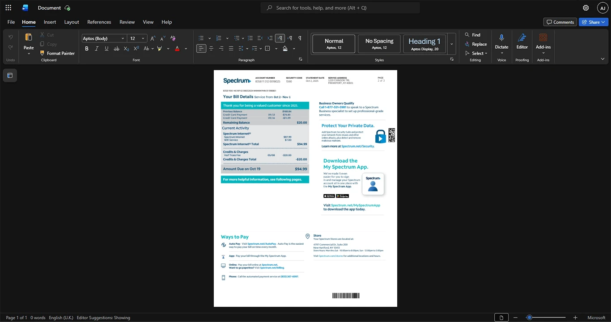Apply italic formatting
The image size is (611, 322).
[x=97, y=48]
